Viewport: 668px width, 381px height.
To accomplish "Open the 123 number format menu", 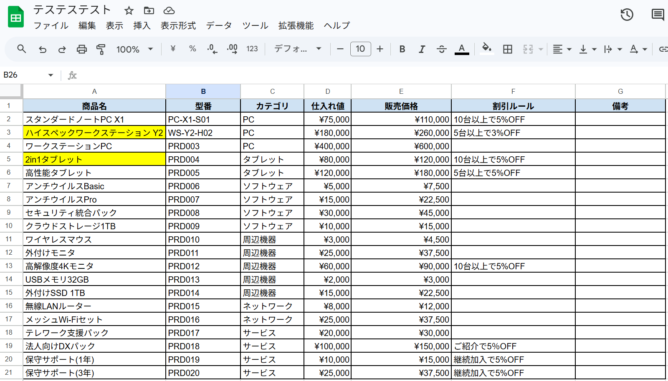I will coord(252,49).
